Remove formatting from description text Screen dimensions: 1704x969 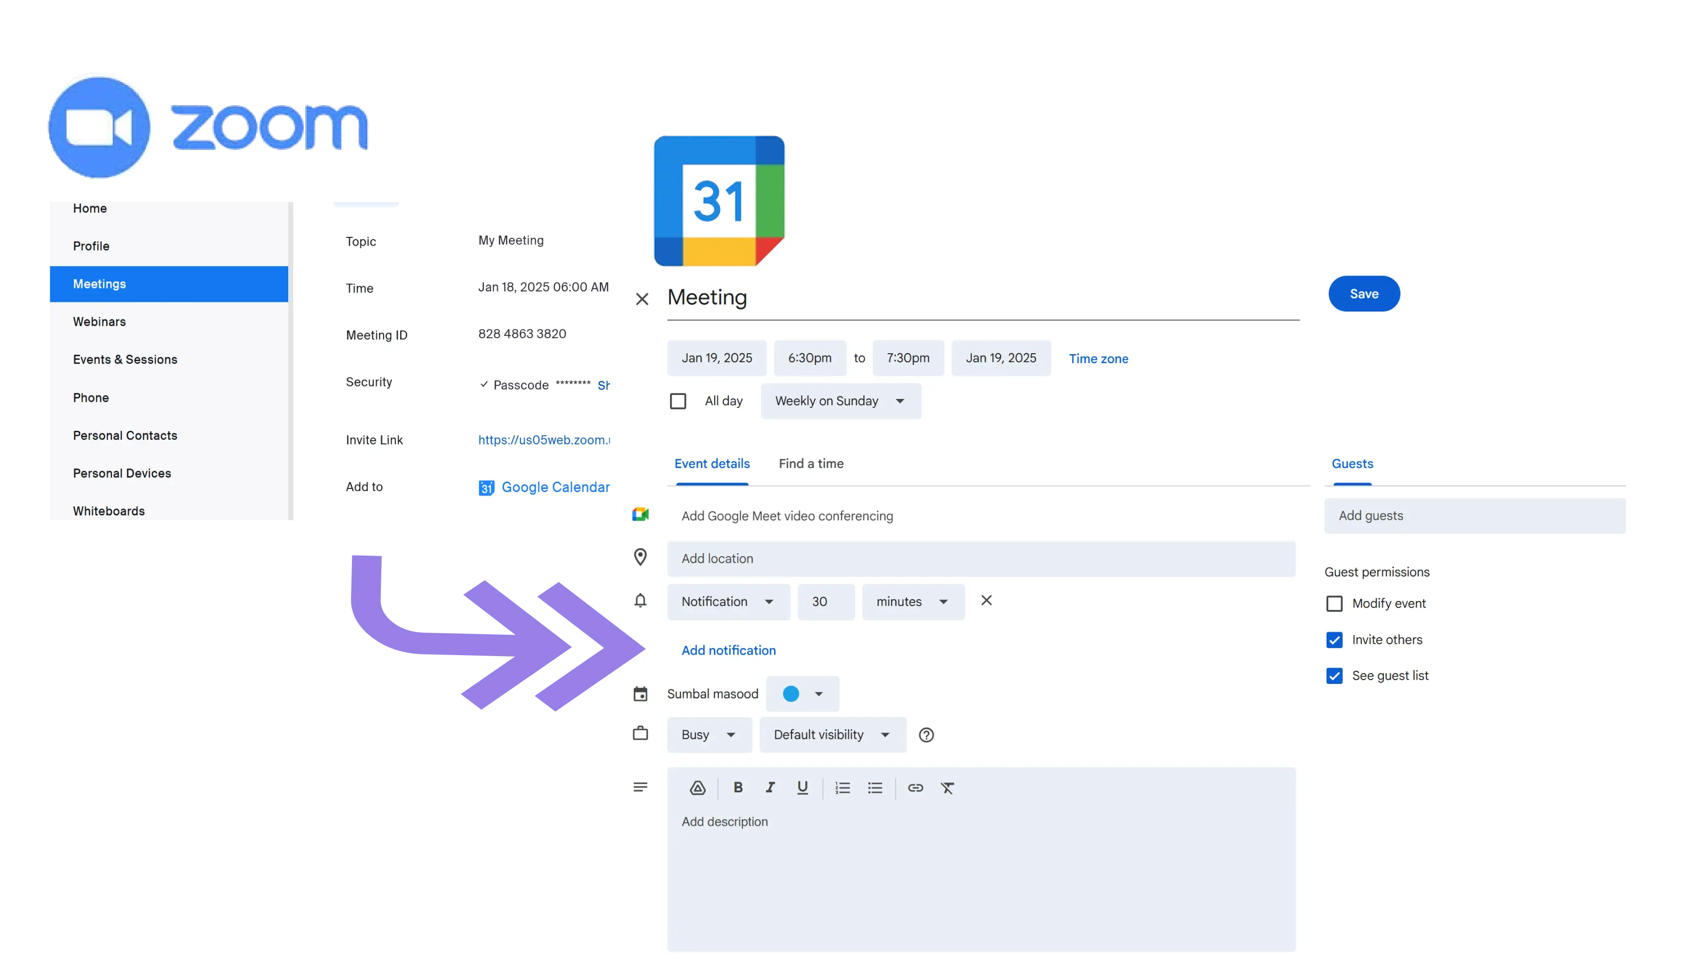click(x=947, y=788)
